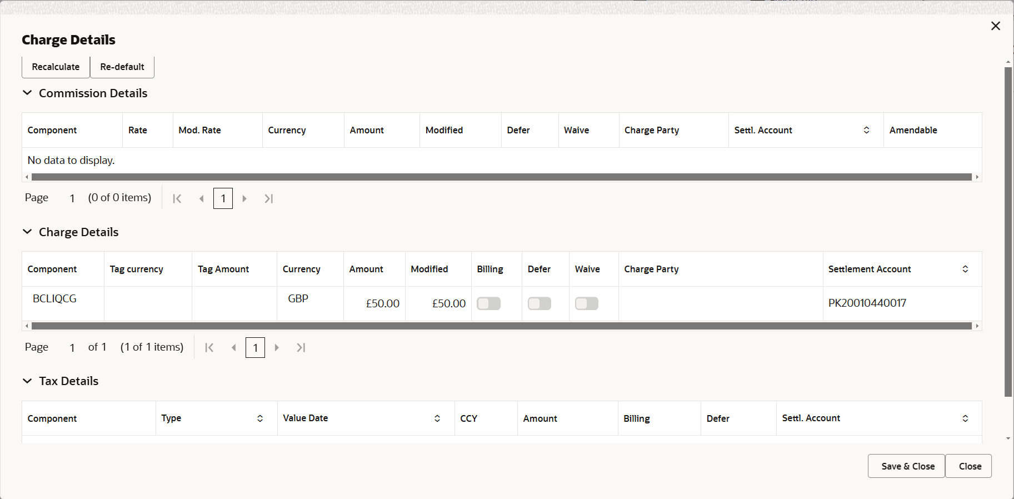Viewport: 1014px width, 499px height.
Task: Select page 1 box in Commission pagination
Action: [x=223, y=198]
